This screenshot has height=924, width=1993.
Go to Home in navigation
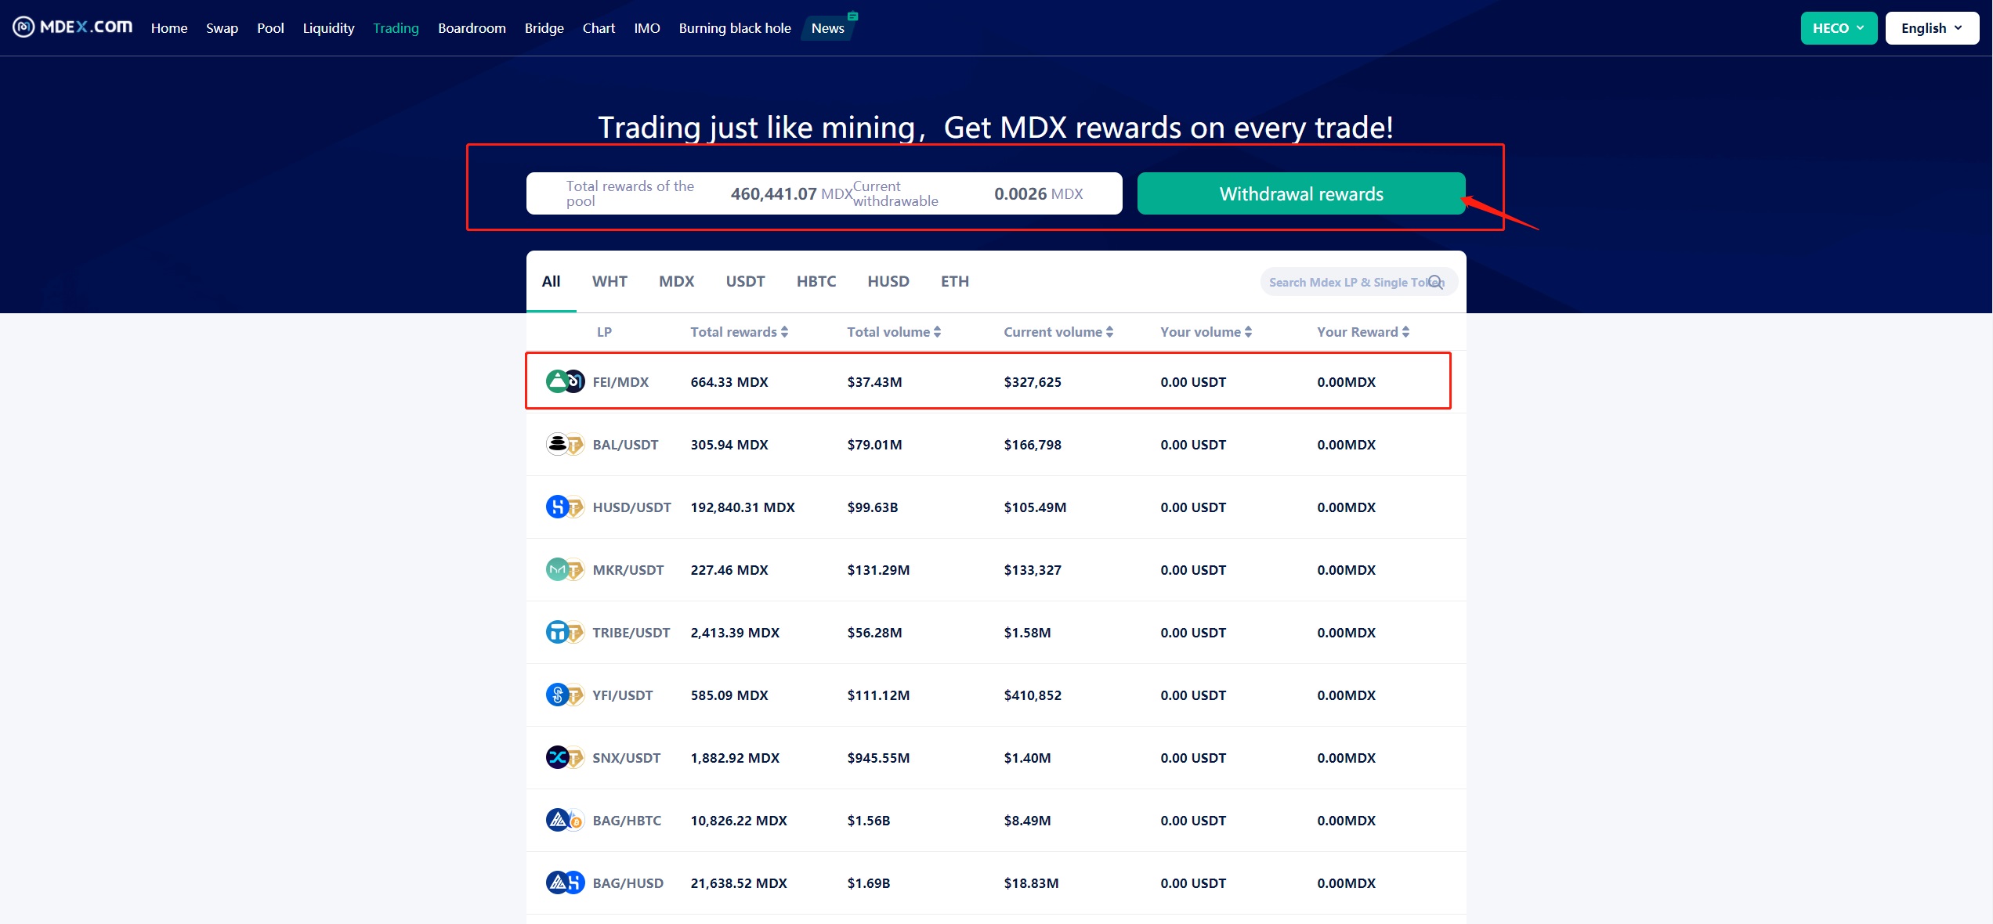169,28
